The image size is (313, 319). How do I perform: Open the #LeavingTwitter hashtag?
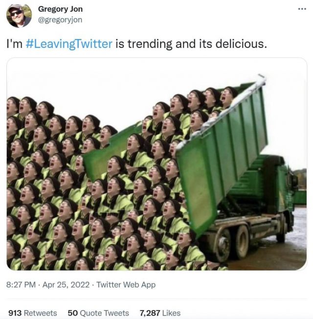pos(68,44)
